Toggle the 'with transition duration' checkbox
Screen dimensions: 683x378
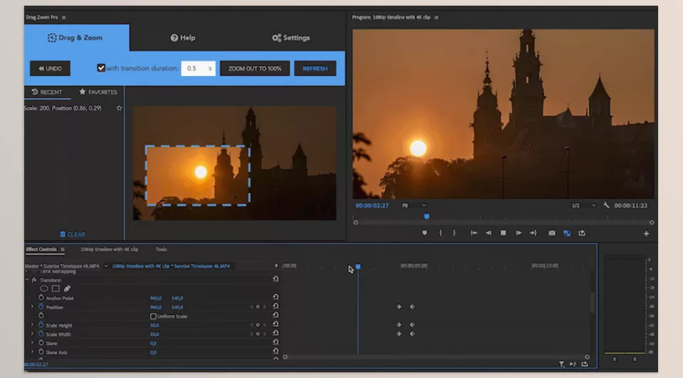[101, 68]
